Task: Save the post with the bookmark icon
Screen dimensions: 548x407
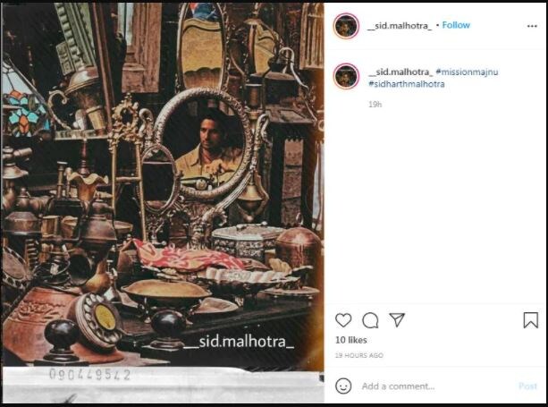Action: [x=530, y=320]
